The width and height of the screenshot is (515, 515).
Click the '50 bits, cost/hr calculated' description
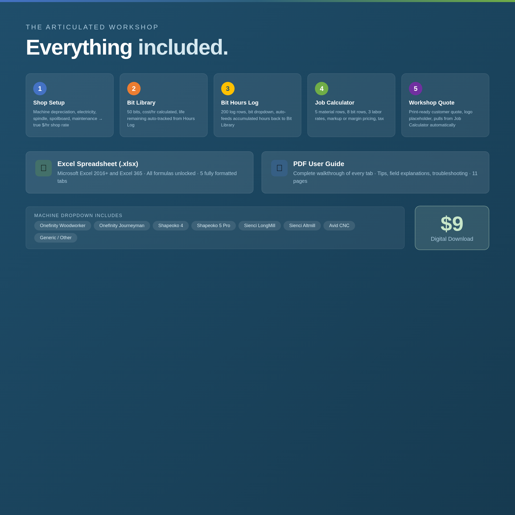(161, 118)
